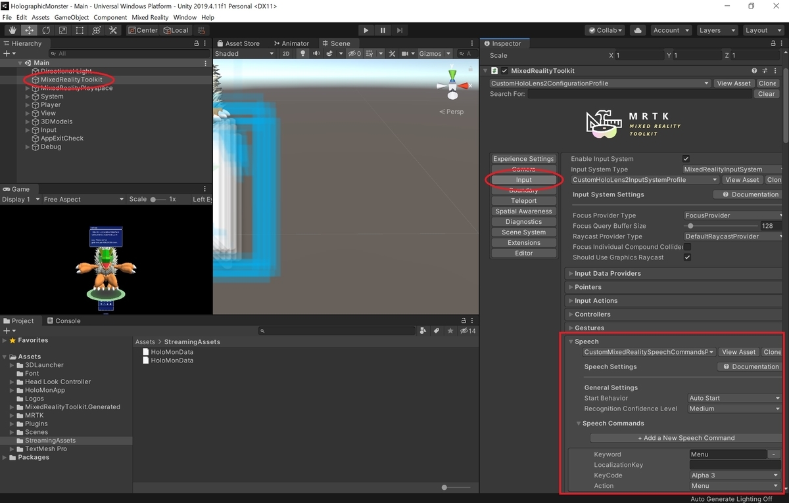The height and width of the screenshot is (503, 789).
Task: Open the GameObject menu
Action: (72, 17)
